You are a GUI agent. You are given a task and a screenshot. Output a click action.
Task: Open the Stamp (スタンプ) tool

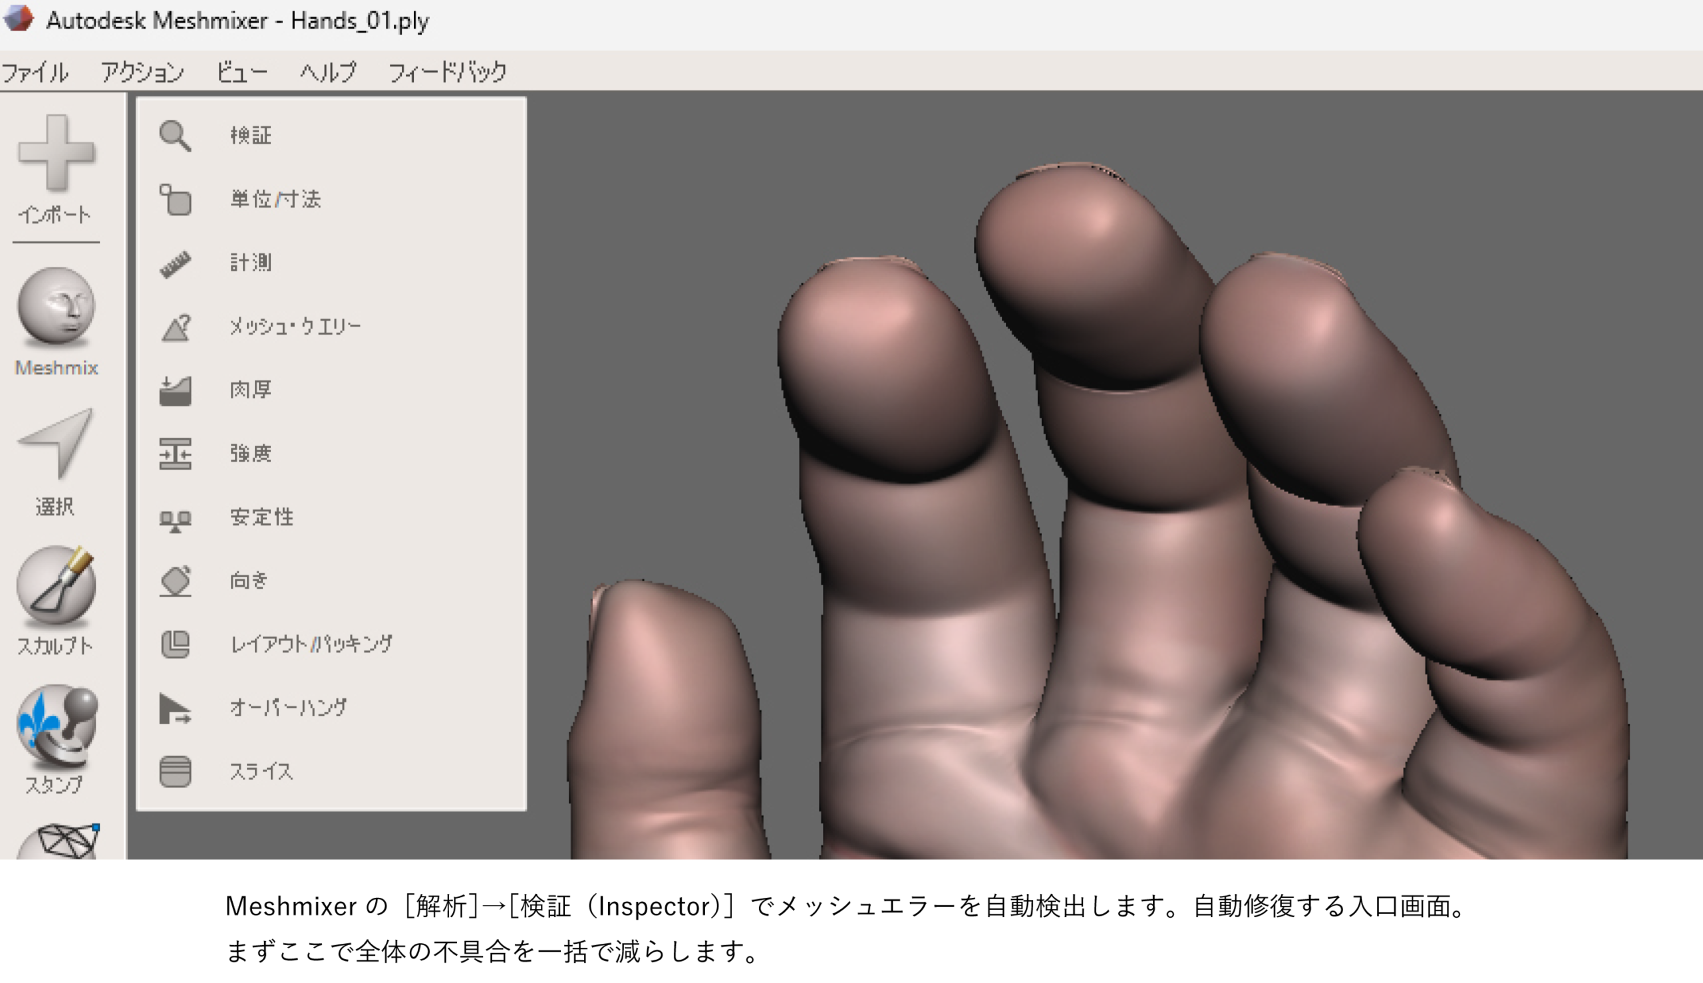click(x=56, y=726)
